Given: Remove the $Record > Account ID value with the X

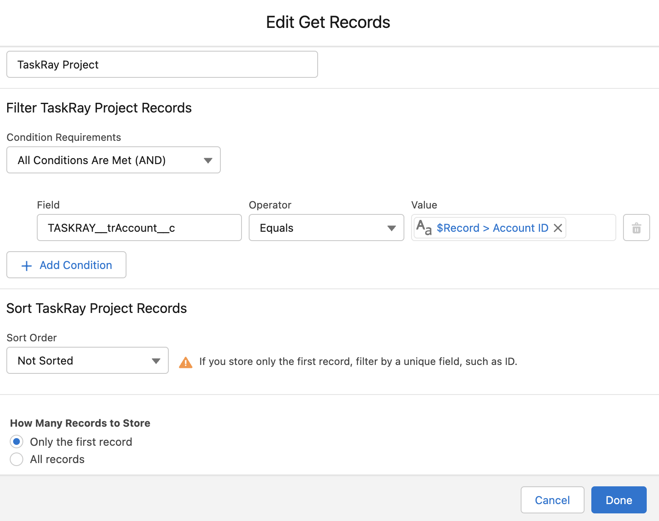Looking at the screenshot, I should click(558, 228).
